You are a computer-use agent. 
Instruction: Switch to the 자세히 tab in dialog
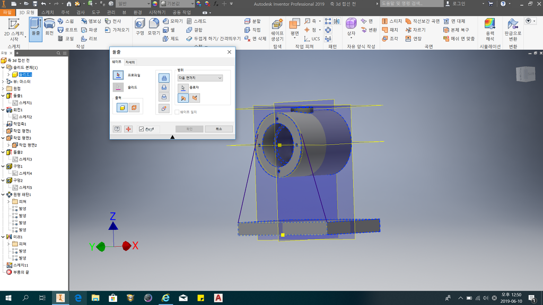[x=130, y=62]
